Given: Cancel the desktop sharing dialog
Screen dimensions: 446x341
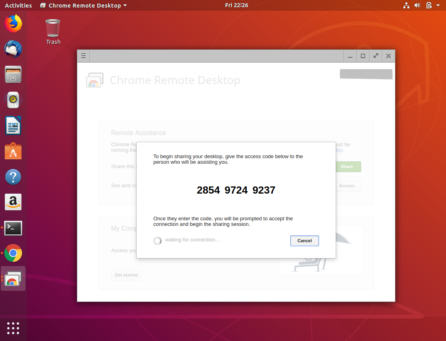Looking at the screenshot, I should point(304,241).
